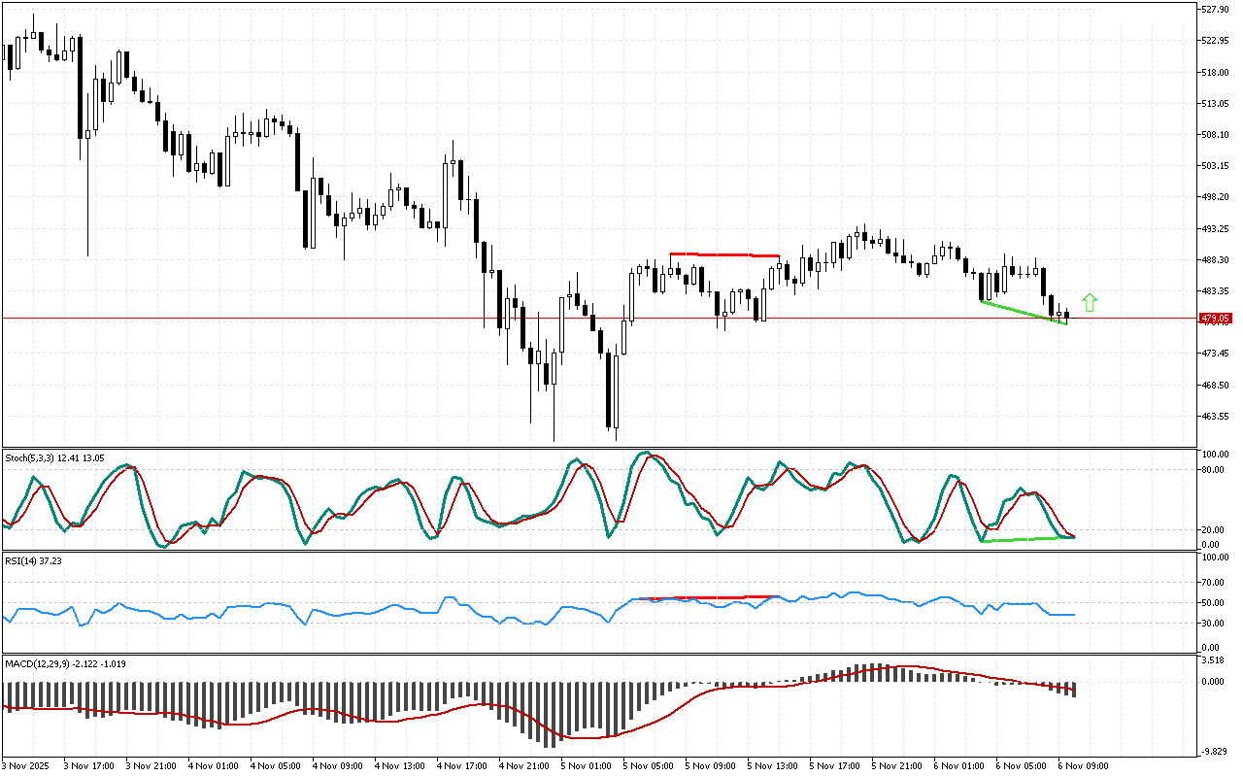
Task: Click the -9.829 value on MACD scale
Action: [1215, 751]
